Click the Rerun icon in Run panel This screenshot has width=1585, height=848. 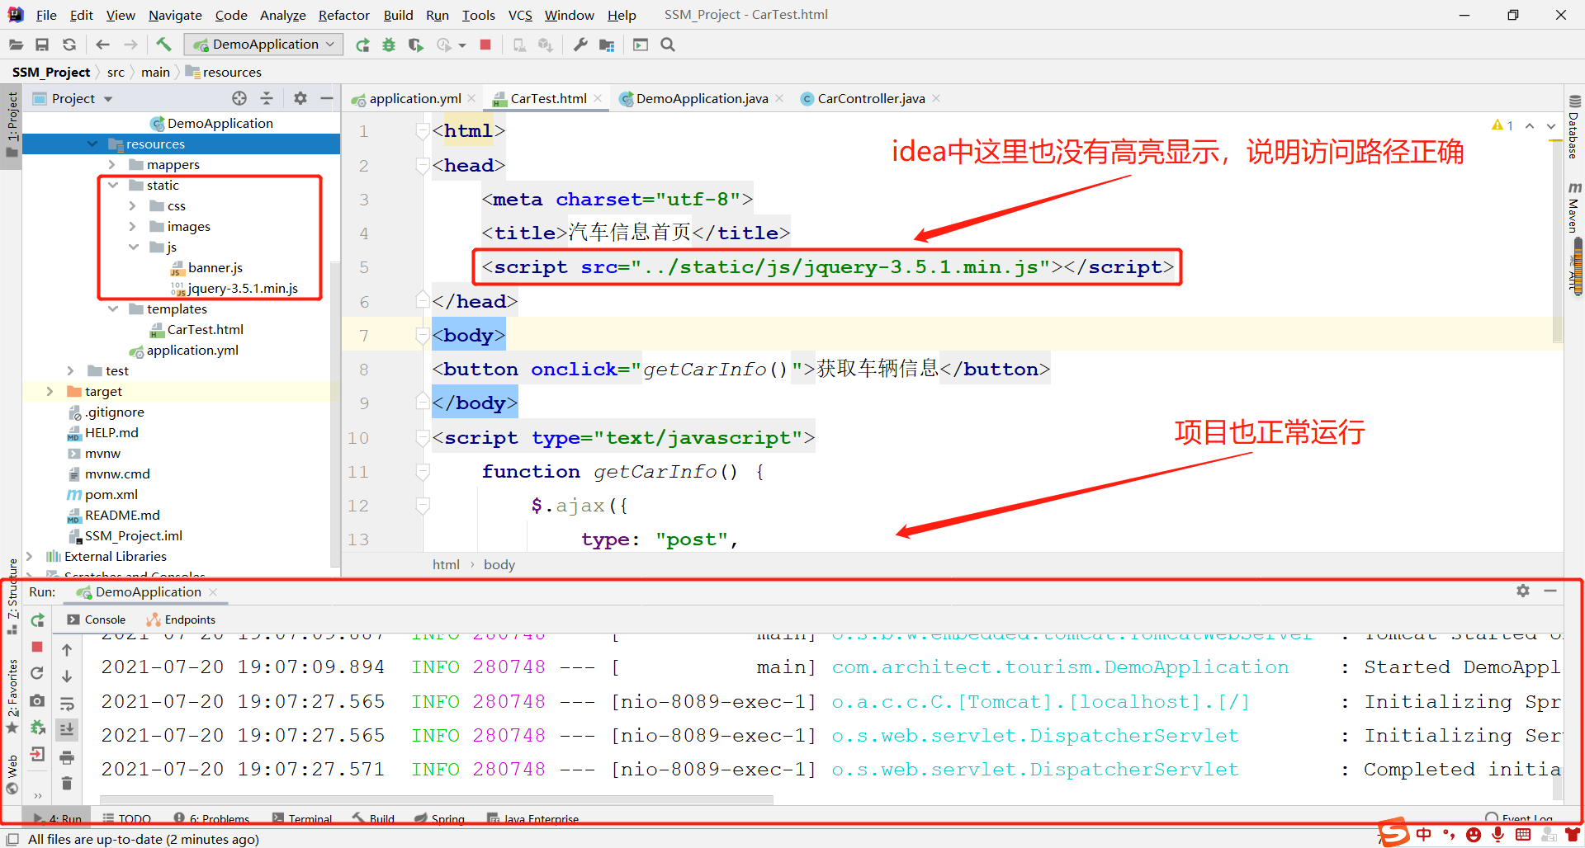[x=37, y=620]
